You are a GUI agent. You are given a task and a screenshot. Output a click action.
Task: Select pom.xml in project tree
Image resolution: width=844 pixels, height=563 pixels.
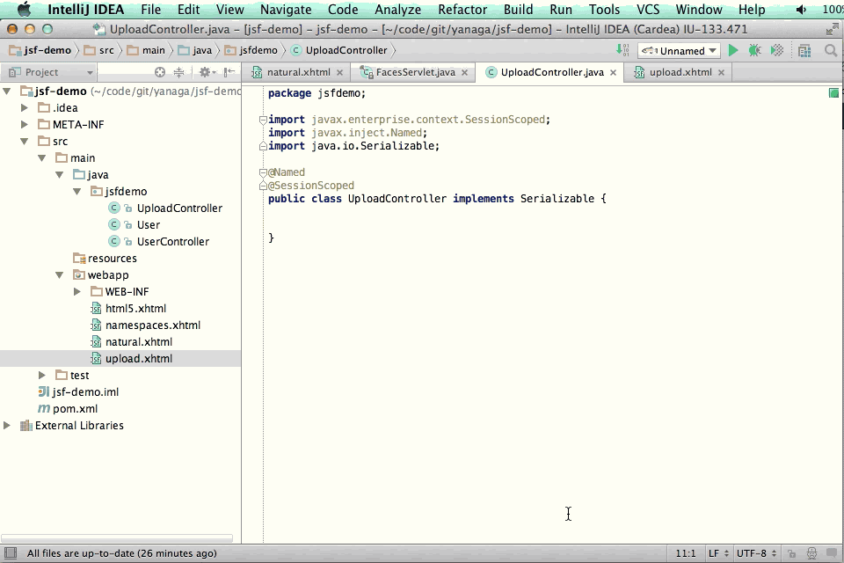click(x=75, y=409)
